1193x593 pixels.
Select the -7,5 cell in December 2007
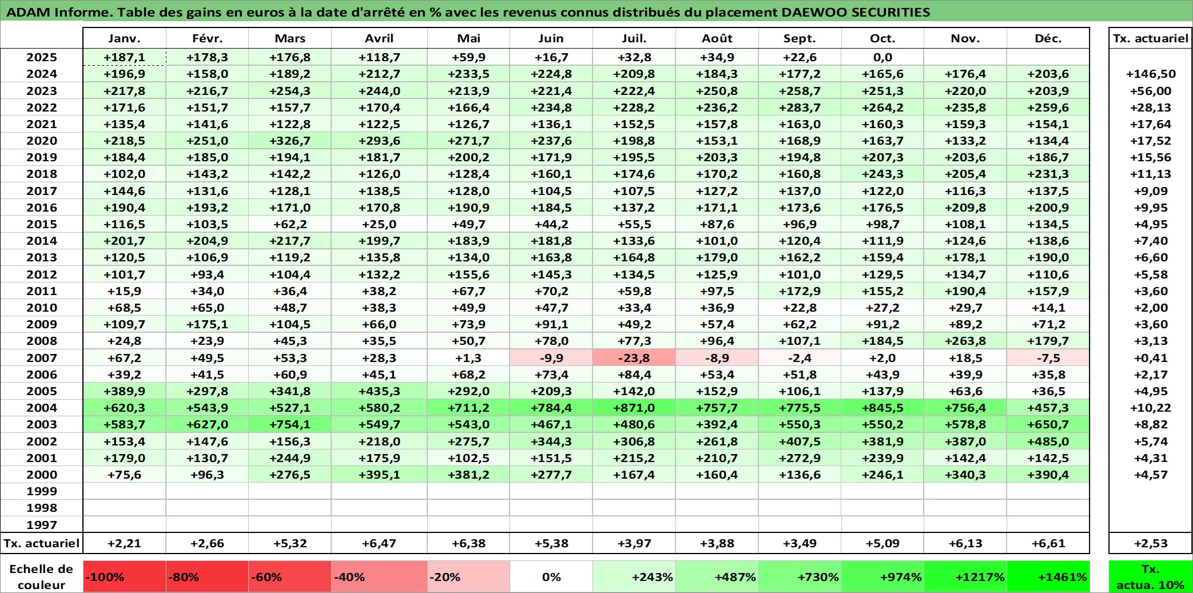[x=1048, y=358]
